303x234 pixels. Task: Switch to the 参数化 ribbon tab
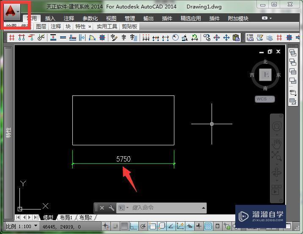point(90,18)
